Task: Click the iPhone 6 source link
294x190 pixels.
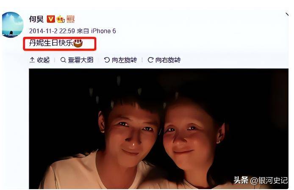Action: point(103,31)
